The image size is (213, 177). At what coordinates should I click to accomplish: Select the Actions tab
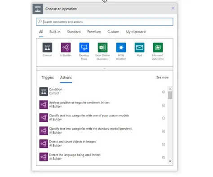66,78
